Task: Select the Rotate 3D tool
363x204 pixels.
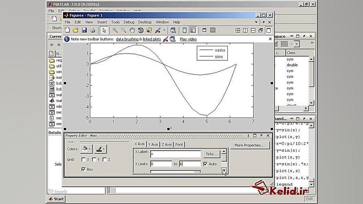Action: (141, 30)
